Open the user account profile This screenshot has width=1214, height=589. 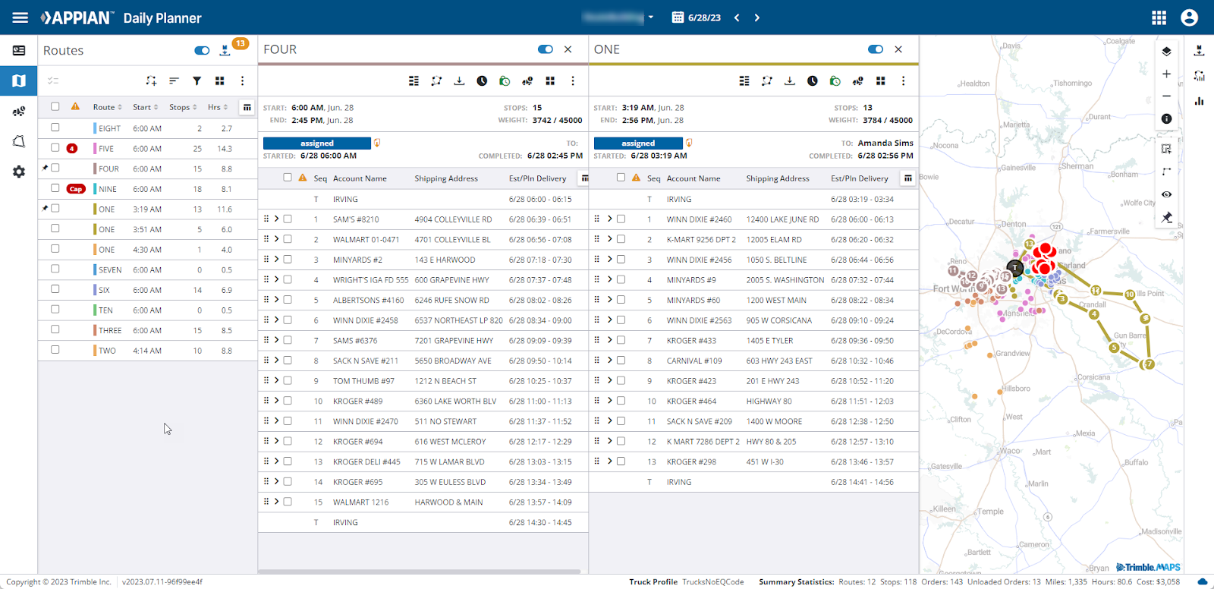coord(1189,17)
